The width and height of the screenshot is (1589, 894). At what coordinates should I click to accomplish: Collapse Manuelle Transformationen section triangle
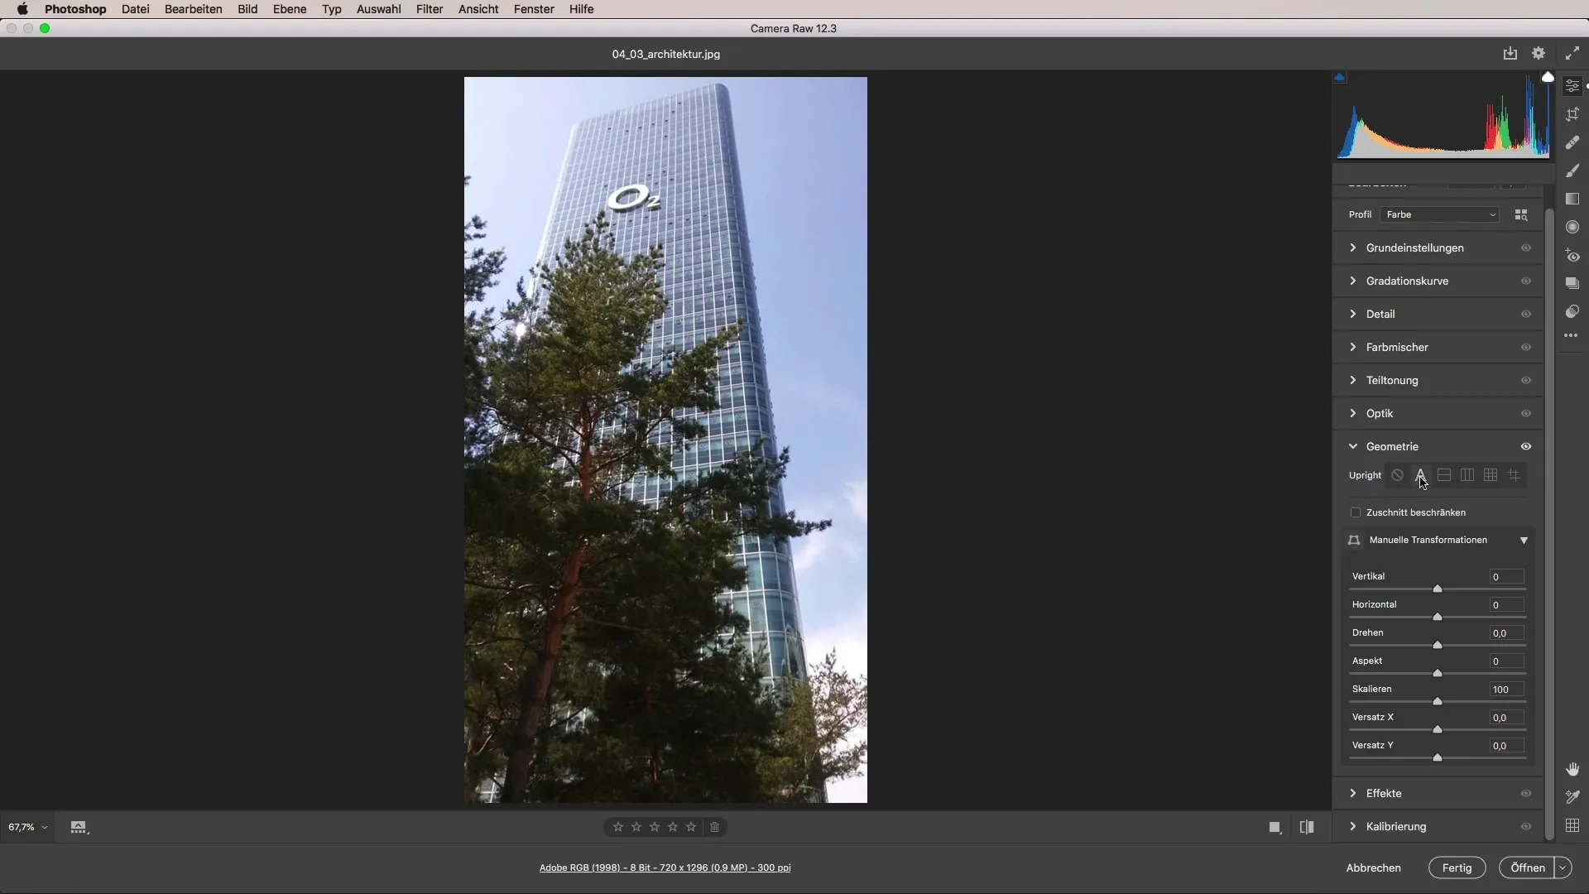[x=1524, y=541]
